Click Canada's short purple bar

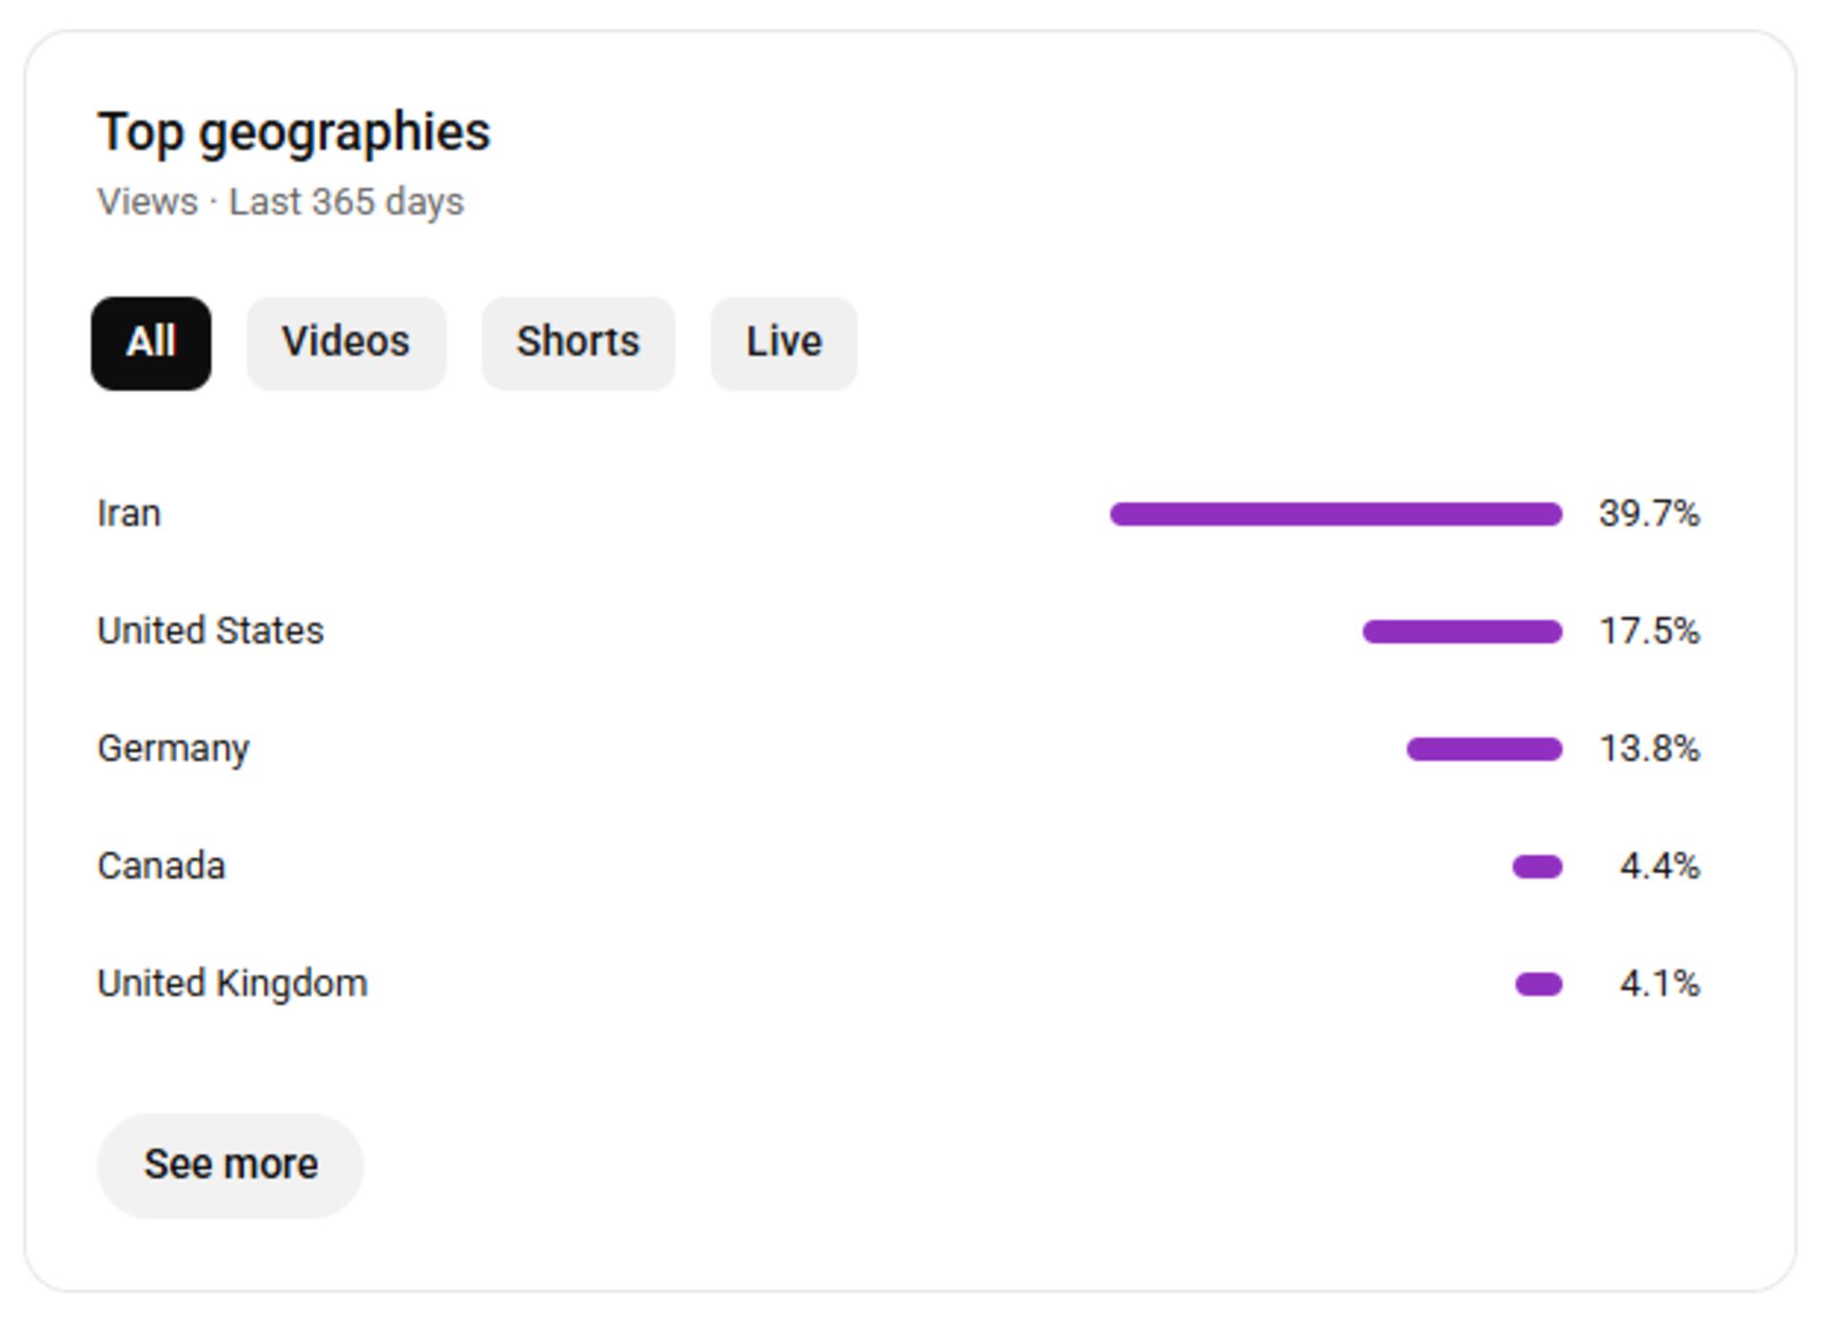pos(1537,866)
